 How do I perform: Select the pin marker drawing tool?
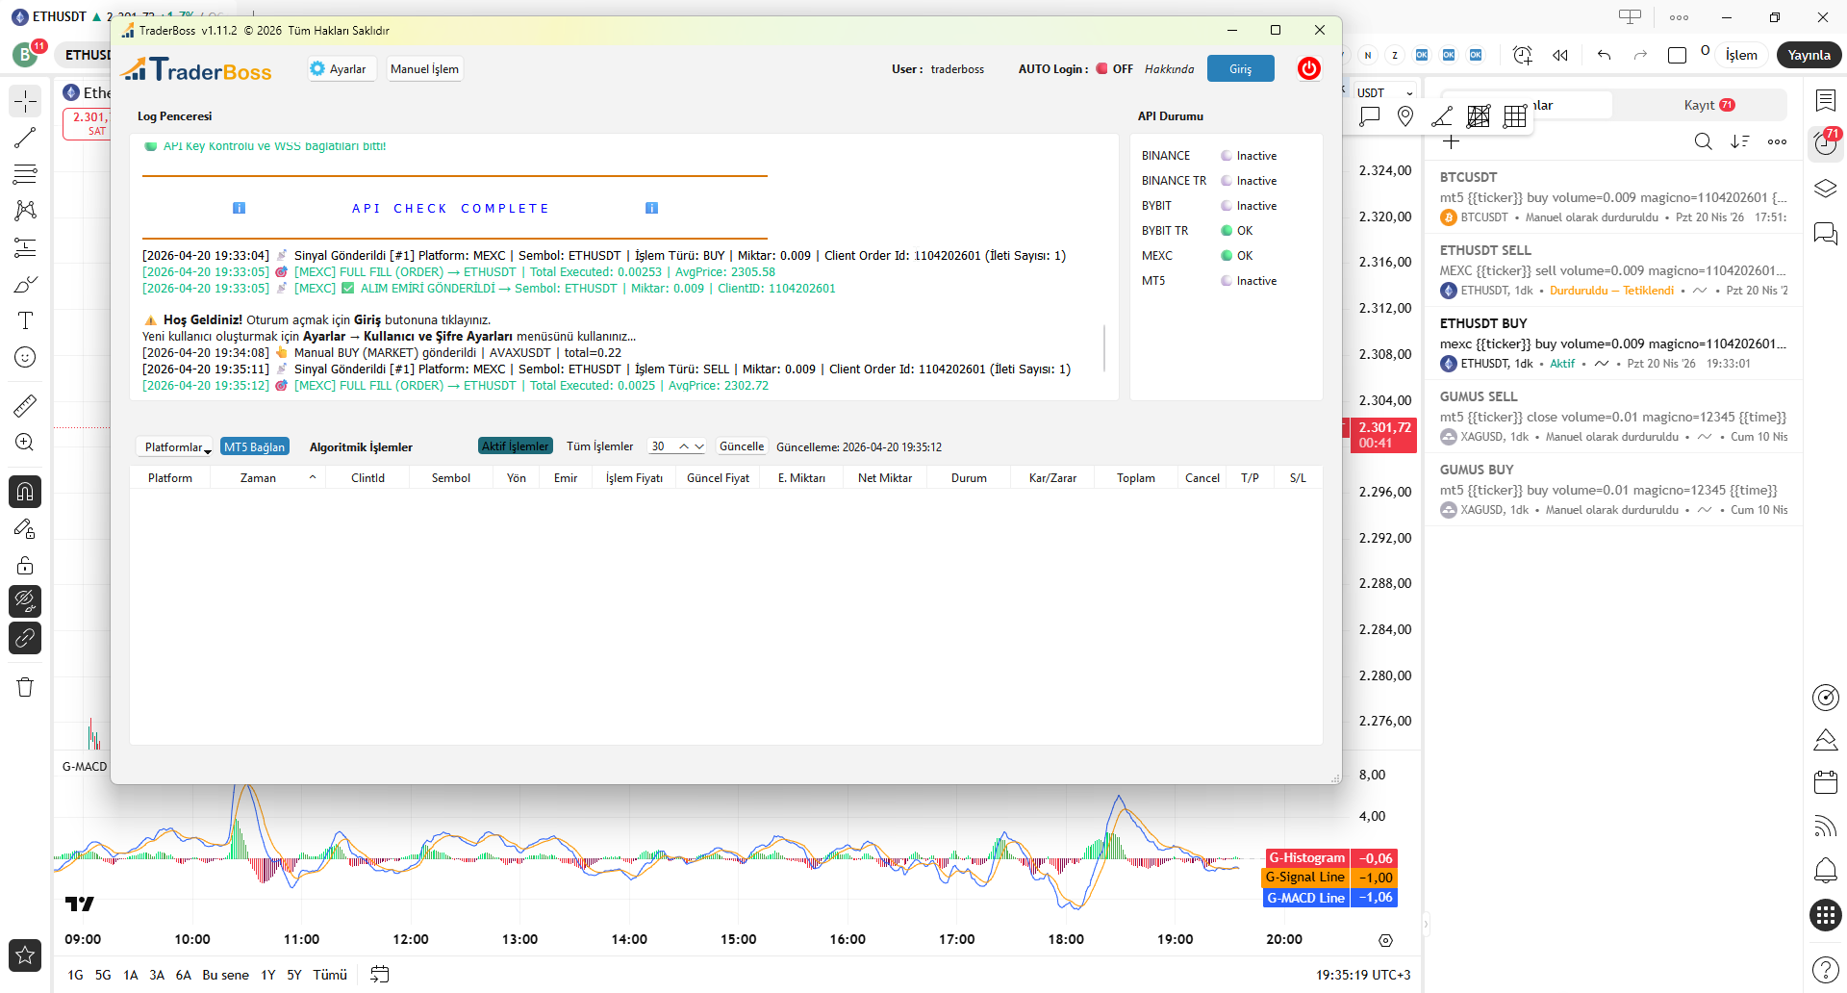pyautogui.click(x=1405, y=116)
